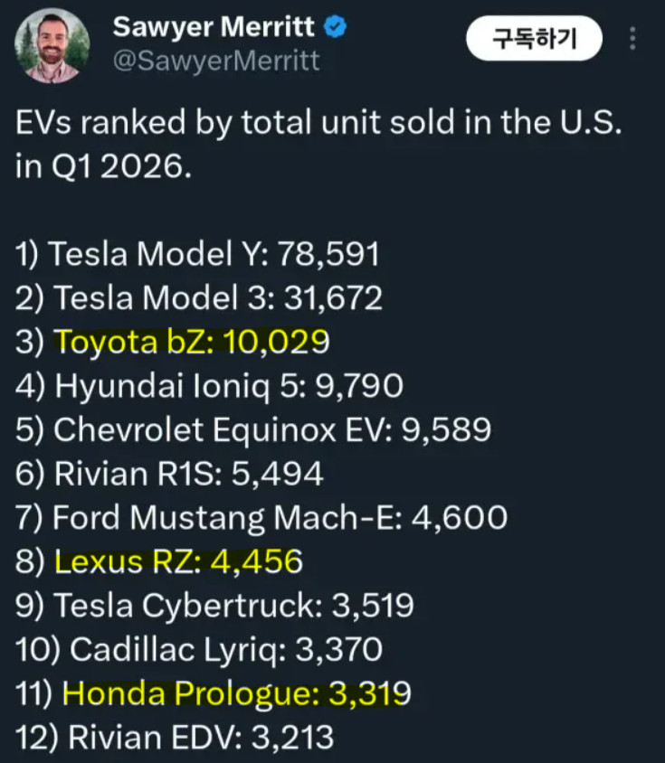The width and height of the screenshot is (665, 763).
Task: Select the Rivian EDV: 3,213 line
Action: (175, 737)
